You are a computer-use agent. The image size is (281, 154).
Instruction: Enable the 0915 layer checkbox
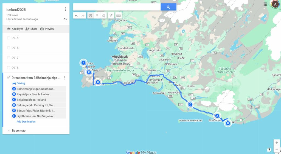[9, 38]
